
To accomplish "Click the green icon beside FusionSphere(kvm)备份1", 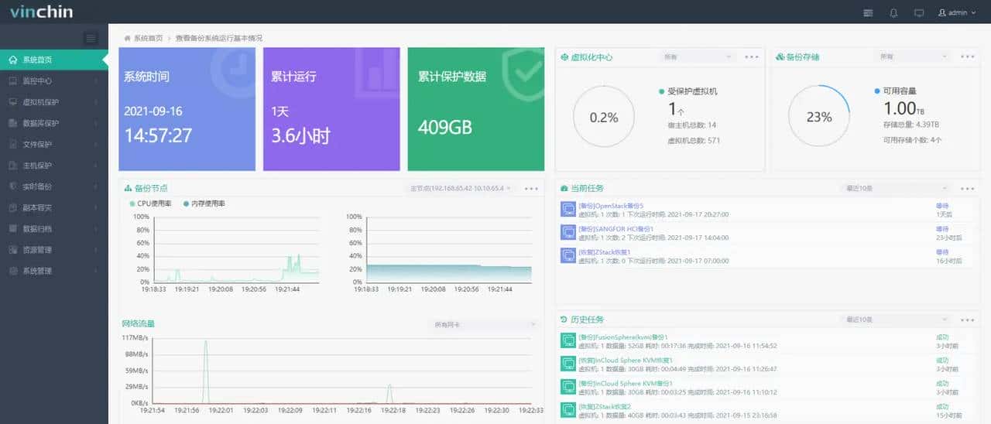I will click(568, 341).
